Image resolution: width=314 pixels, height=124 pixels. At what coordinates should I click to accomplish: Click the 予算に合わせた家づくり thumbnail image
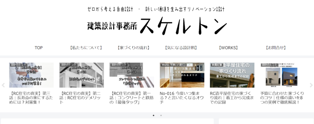click(282, 75)
